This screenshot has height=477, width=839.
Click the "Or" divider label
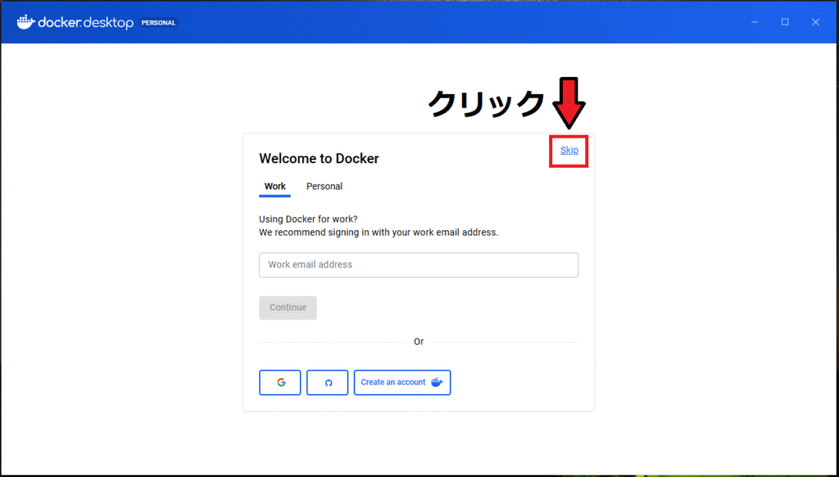[x=419, y=342]
